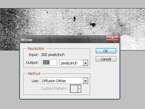
Task: Close the Bitmap dialog with X
Action: click(x=112, y=38)
